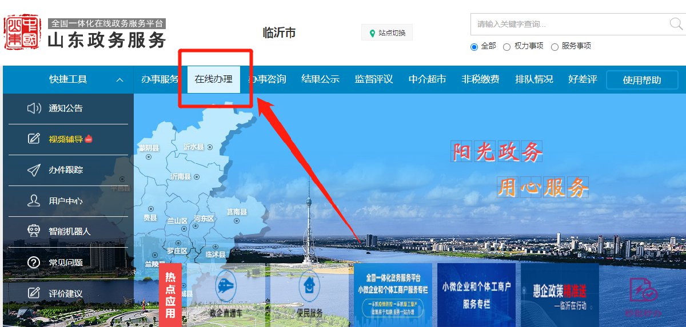The height and width of the screenshot is (327, 686).
Task: Open the 用户中心 sidebar link
Action: 66,200
